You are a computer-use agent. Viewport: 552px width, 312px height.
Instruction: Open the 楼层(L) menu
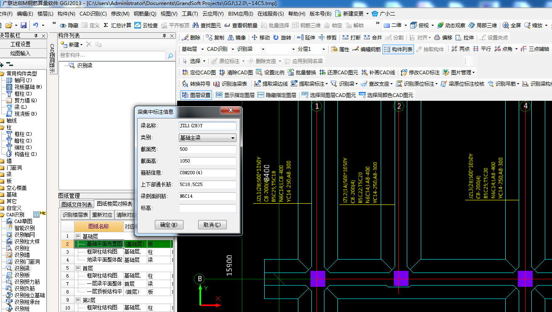click(45, 13)
